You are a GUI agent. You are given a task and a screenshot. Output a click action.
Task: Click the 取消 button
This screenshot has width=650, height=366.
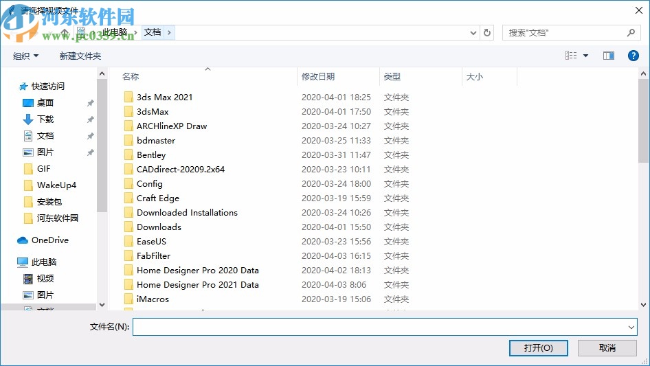pyautogui.click(x=607, y=347)
